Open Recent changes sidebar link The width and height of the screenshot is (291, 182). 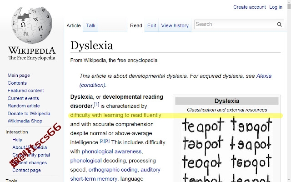pos(30,163)
